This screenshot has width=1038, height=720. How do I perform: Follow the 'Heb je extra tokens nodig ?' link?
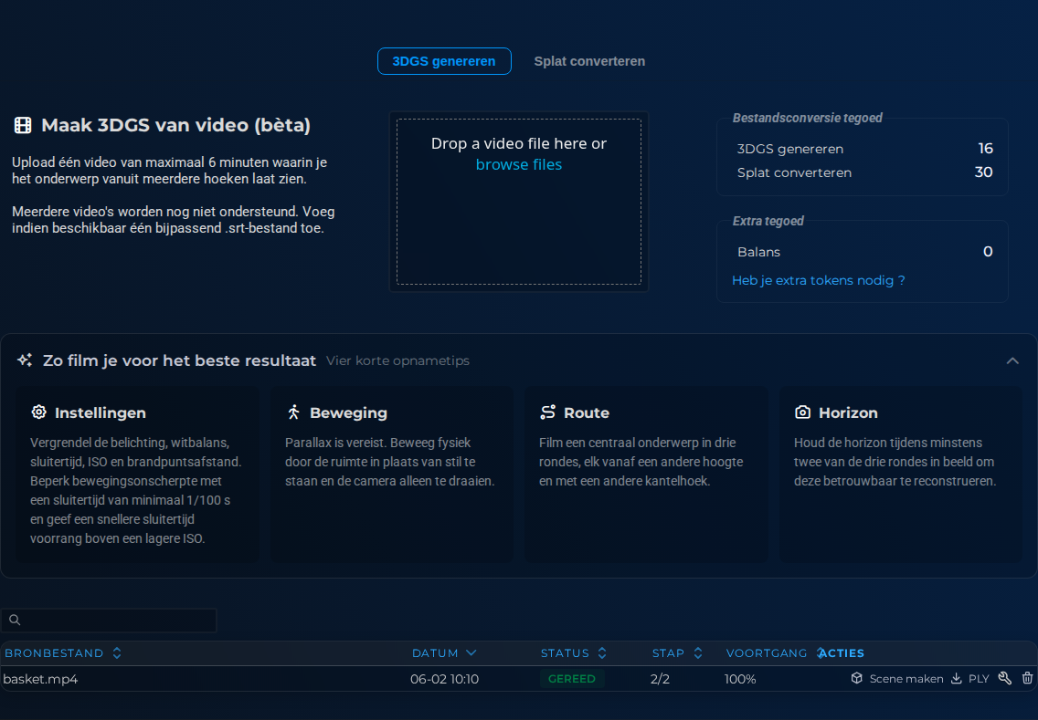[x=818, y=280]
